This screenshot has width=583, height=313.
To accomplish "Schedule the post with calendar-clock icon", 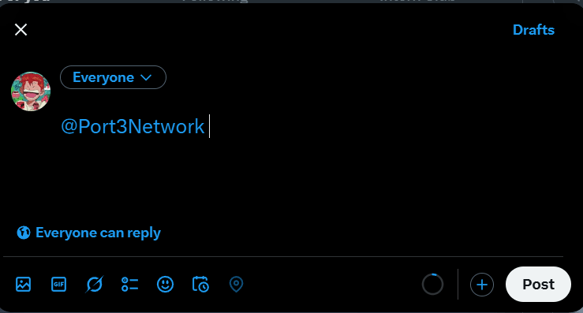I will click(x=200, y=285).
